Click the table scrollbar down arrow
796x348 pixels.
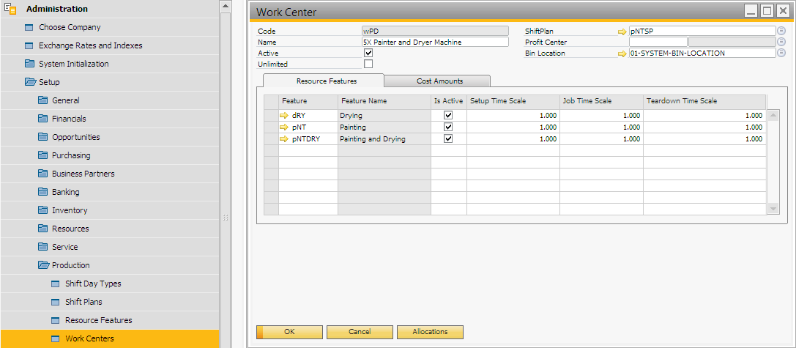coord(773,209)
